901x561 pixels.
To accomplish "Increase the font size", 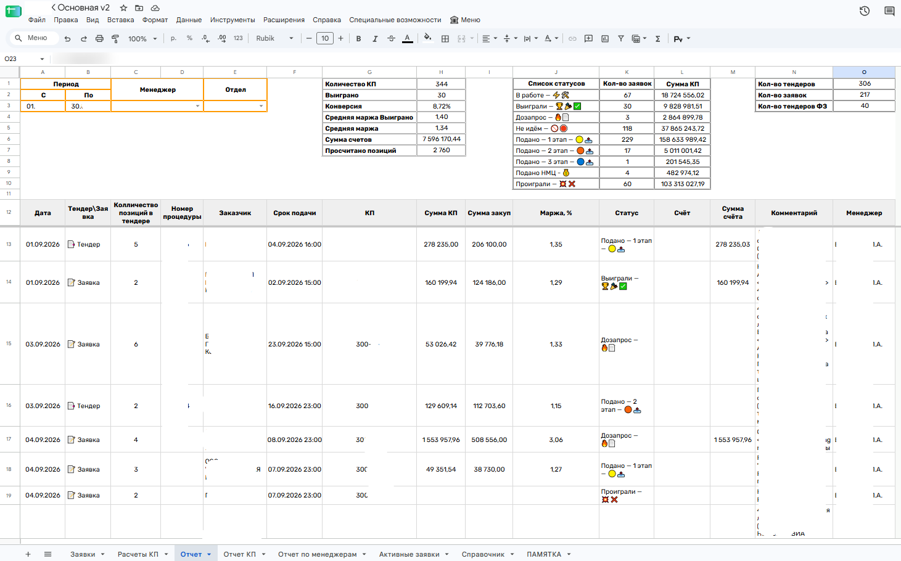I will tap(340, 38).
